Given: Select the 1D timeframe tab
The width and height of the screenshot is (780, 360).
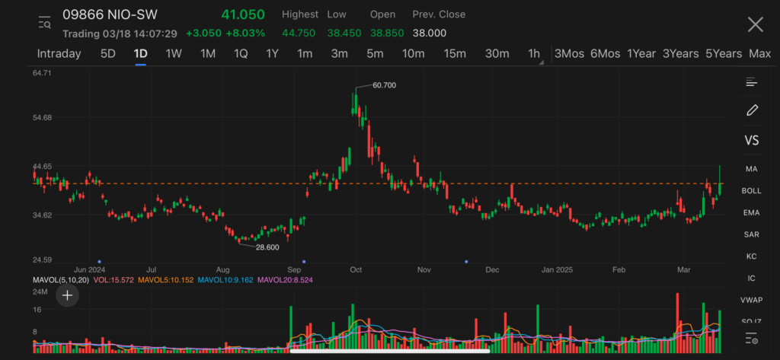Looking at the screenshot, I should click(x=140, y=54).
